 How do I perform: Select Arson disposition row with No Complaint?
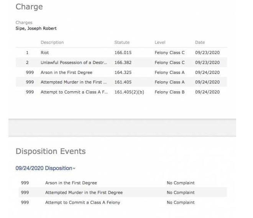123,183
